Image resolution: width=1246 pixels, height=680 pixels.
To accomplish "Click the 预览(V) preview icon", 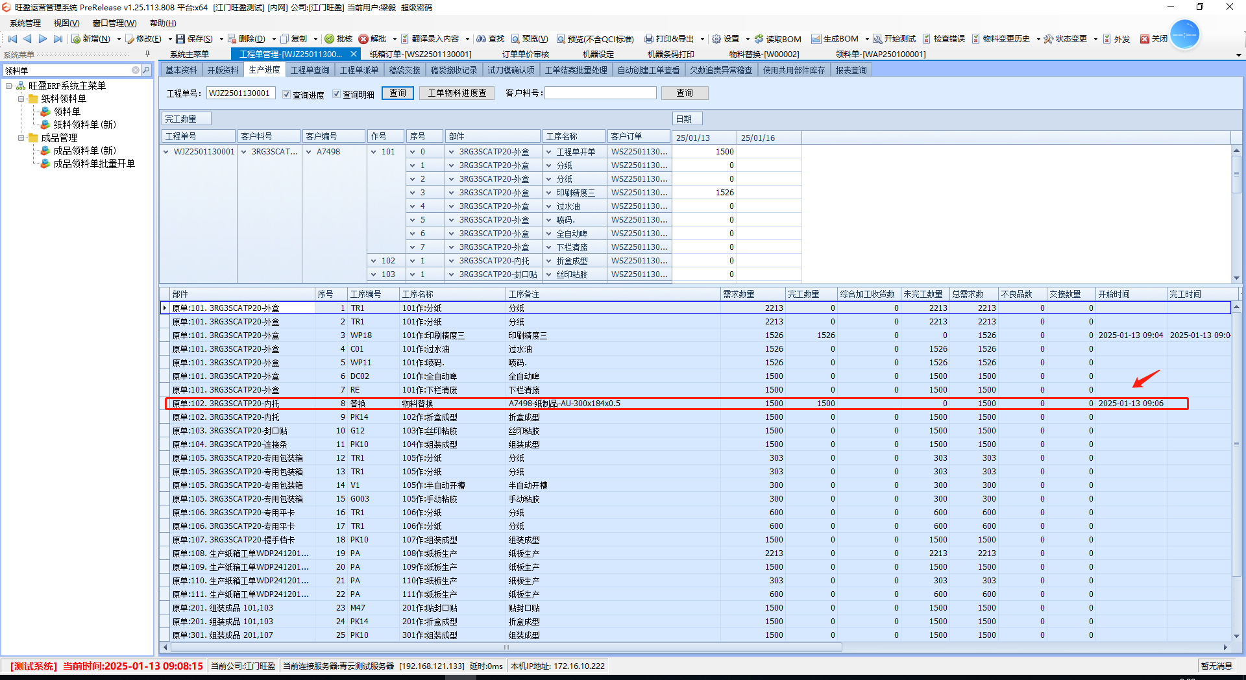I will [515, 39].
